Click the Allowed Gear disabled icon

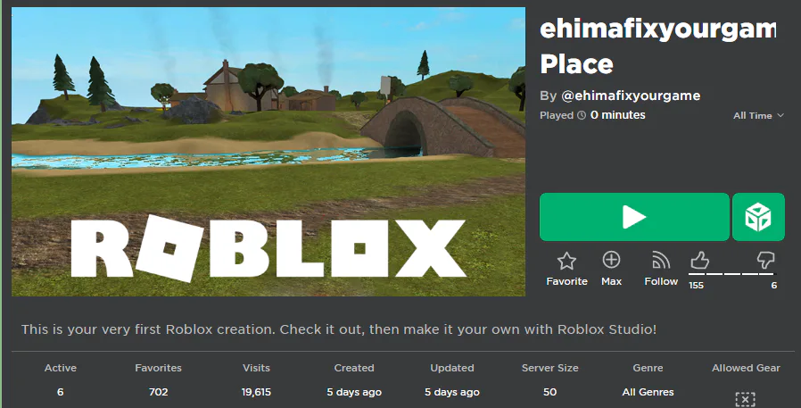point(746,399)
